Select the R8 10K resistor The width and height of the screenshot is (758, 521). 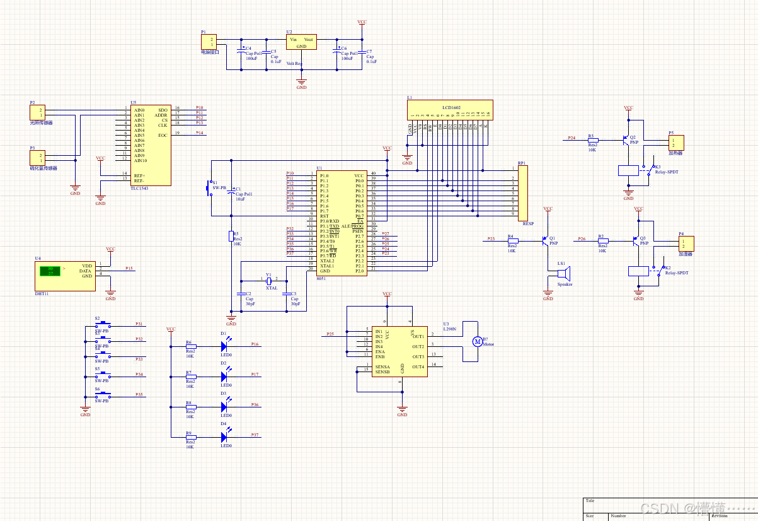(x=191, y=406)
